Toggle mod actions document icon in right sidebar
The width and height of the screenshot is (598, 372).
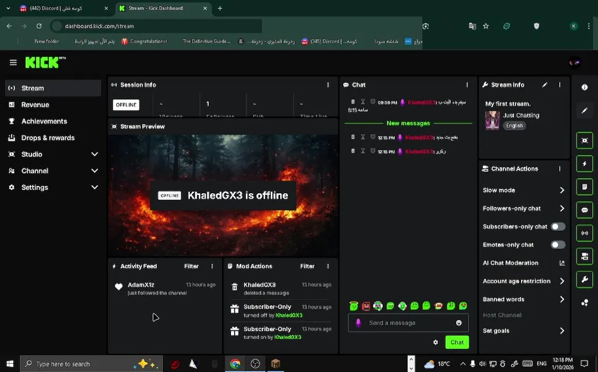click(x=584, y=187)
